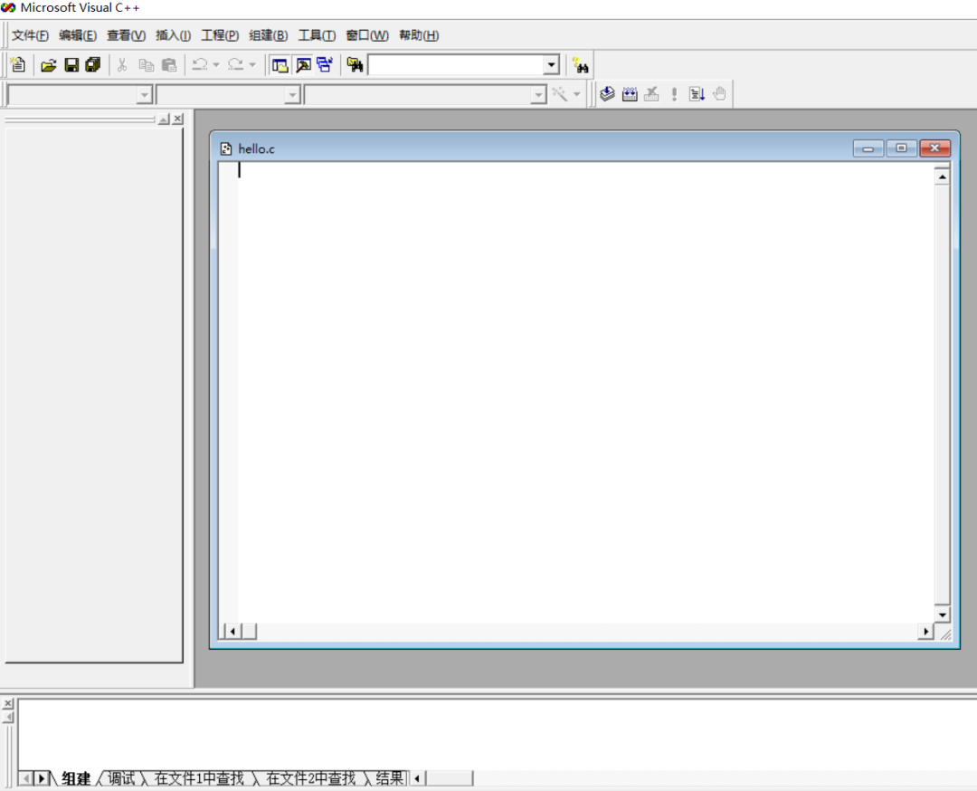Click the Undo arrow icon
This screenshot has height=791, width=977.
[x=200, y=65]
